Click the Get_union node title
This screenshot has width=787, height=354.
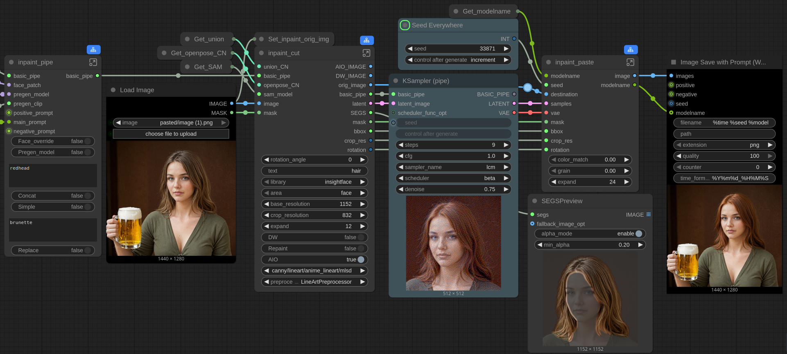tap(209, 39)
